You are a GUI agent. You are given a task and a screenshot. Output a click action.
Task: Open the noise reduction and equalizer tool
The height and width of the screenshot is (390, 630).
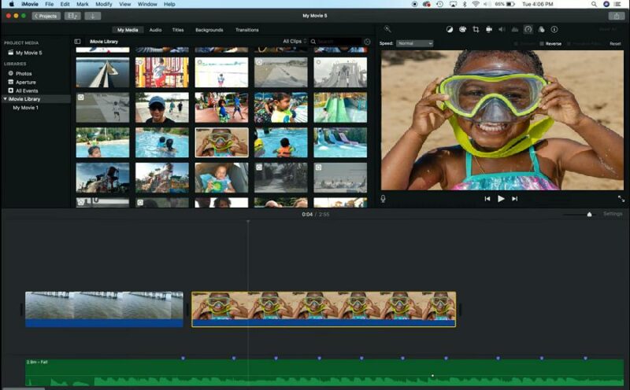coord(515,29)
